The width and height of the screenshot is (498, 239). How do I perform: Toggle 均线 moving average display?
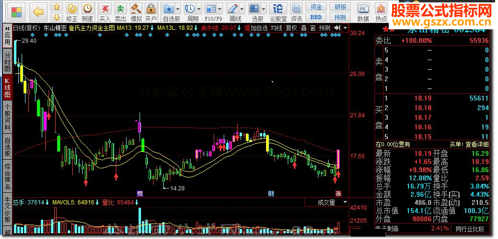276,27
